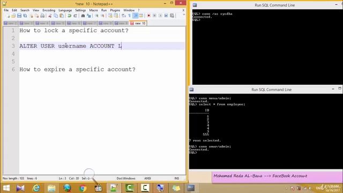343x193 pixels.
Task: Open the Windows Start button
Action: pos(6,188)
